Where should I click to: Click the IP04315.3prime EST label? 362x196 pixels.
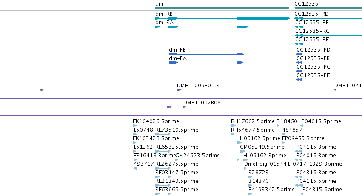tap(316, 173)
